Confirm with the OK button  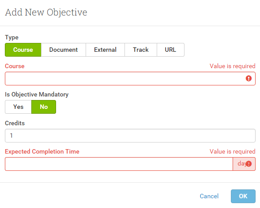click(243, 196)
